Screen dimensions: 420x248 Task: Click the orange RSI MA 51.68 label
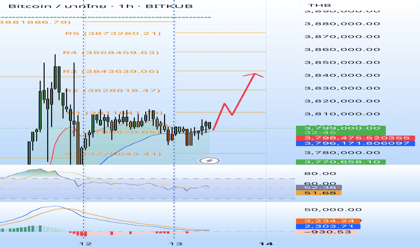pos(319,193)
